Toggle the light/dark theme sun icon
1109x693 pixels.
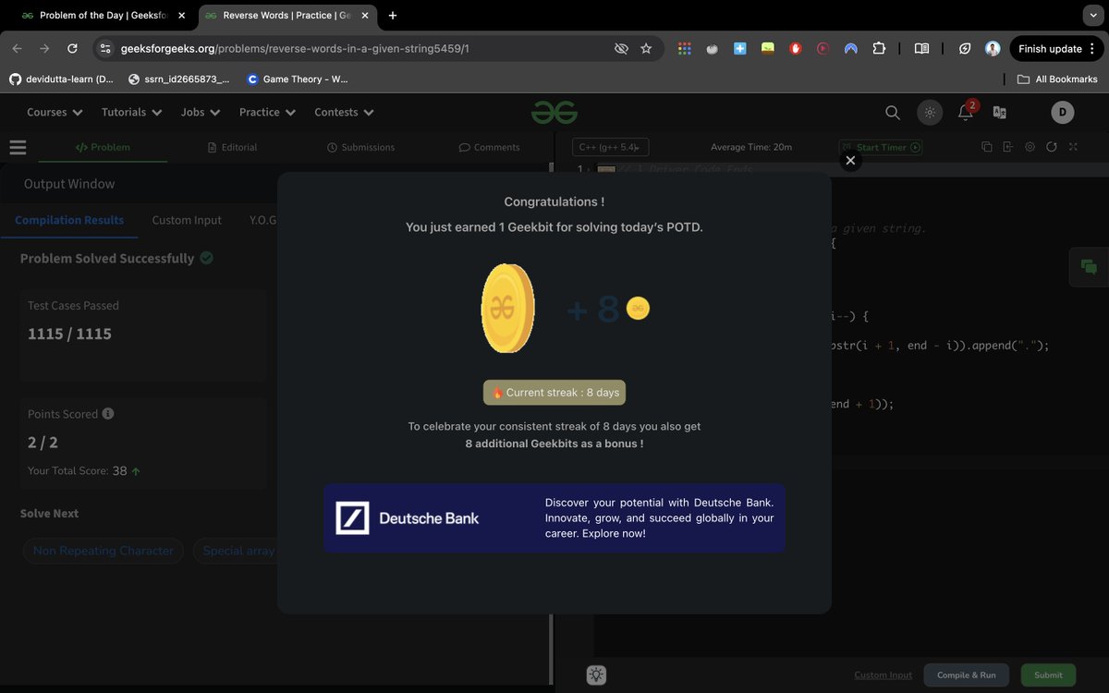point(930,113)
